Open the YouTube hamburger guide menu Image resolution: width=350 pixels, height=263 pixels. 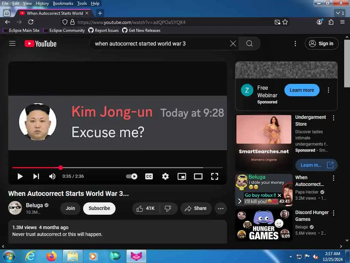[x=12, y=43]
